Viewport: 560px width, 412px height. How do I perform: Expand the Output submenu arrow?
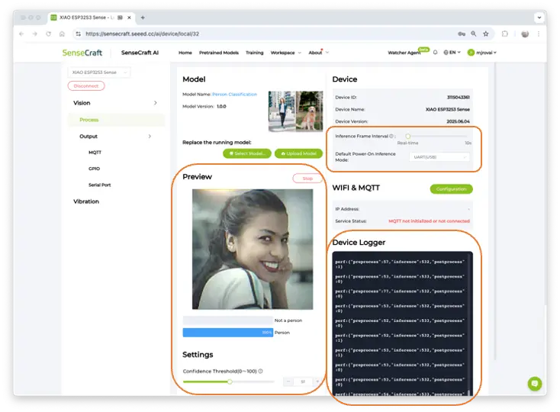point(150,137)
